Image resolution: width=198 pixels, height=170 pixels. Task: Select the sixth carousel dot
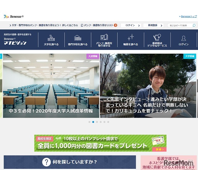click(x=108, y=122)
